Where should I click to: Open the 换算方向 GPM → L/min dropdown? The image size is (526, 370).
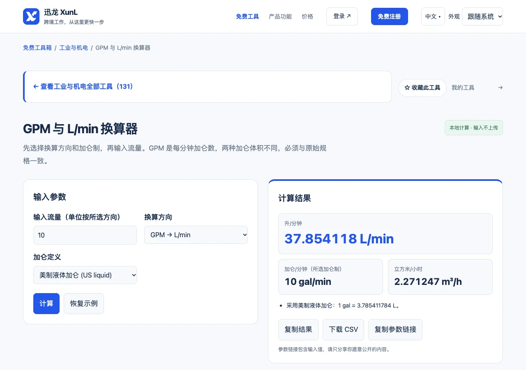(196, 235)
